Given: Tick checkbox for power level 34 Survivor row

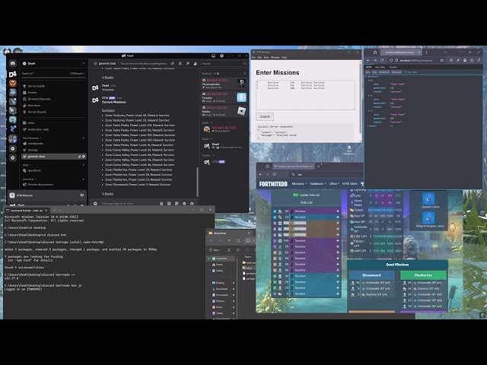Looking at the screenshot, I should tap(275, 276).
